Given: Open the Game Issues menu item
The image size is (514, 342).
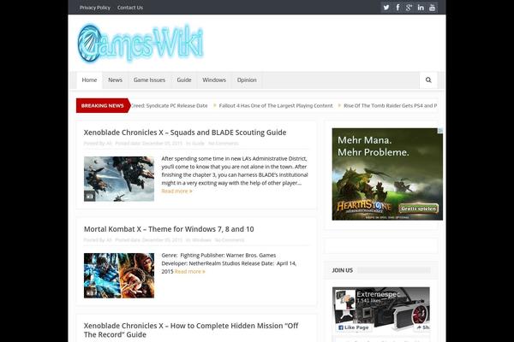Looking at the screenshot, I should [149, 80].
